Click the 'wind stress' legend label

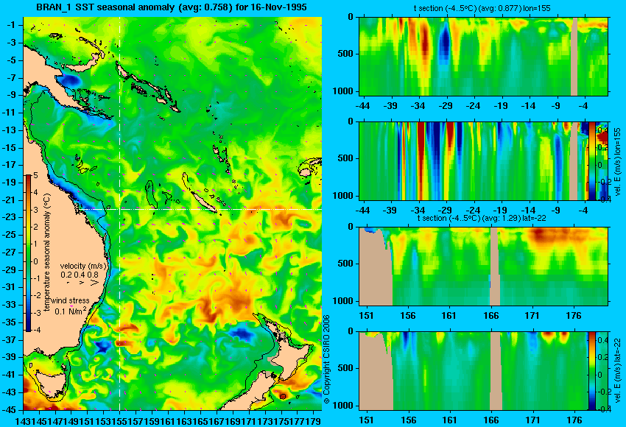[70, 300]
